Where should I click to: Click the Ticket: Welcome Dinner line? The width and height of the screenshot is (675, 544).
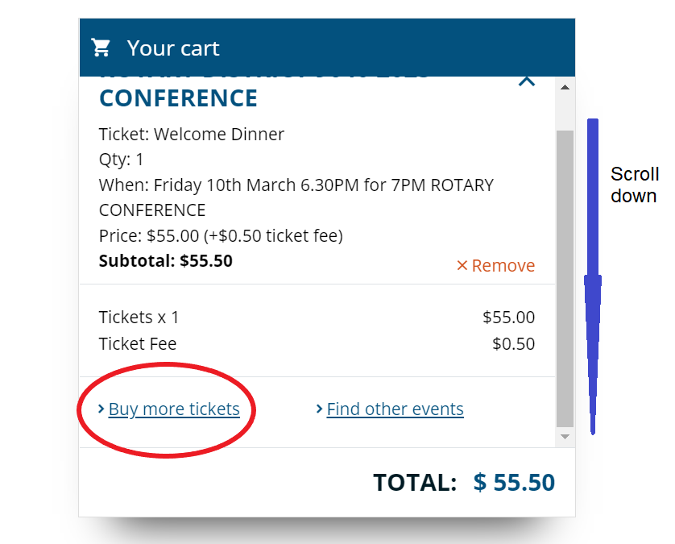click(192, 135)
